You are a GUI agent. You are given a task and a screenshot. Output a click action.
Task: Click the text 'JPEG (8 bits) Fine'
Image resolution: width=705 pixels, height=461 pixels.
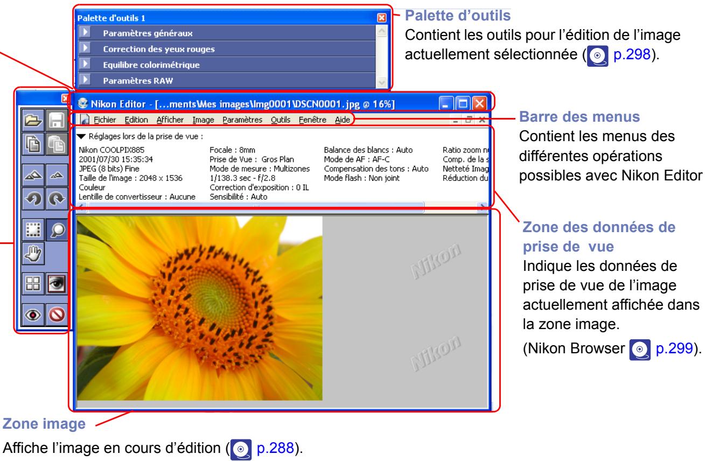point(108,169)
